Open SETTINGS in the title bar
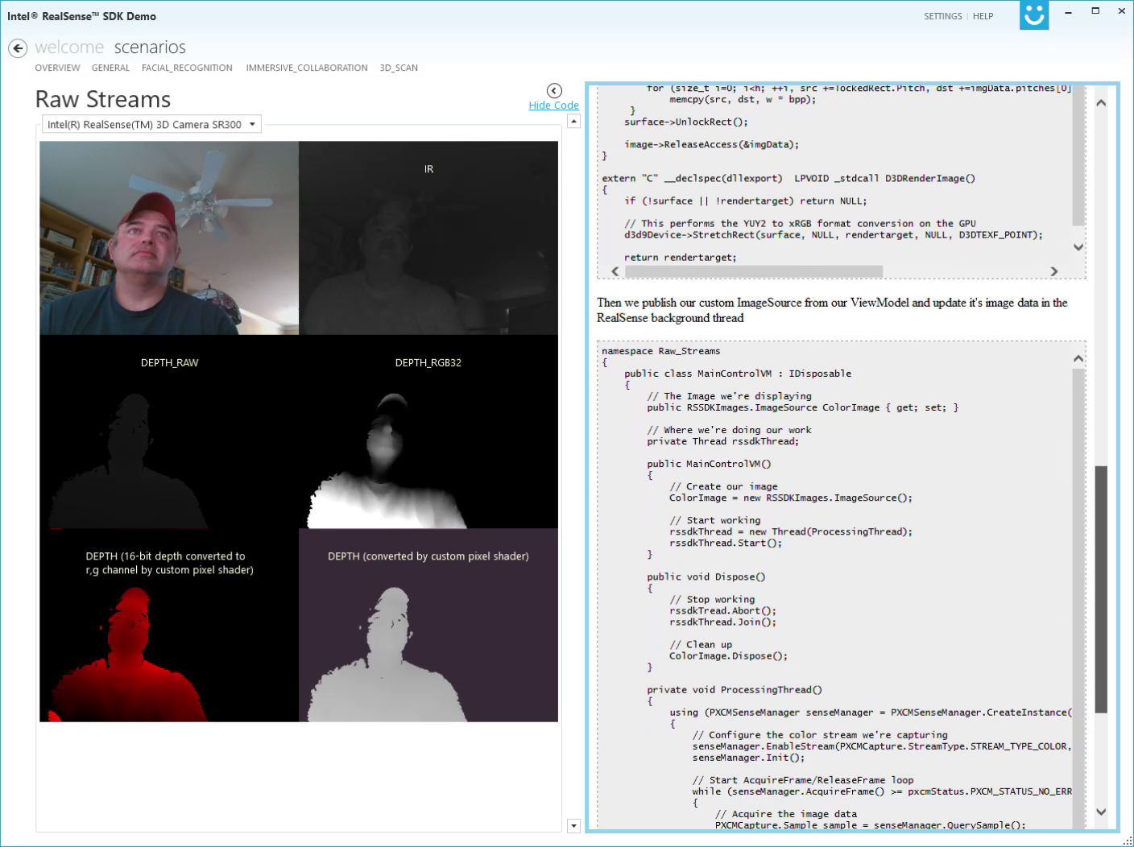The height and width of the screenshot is (847, 1134). point(942,16)
